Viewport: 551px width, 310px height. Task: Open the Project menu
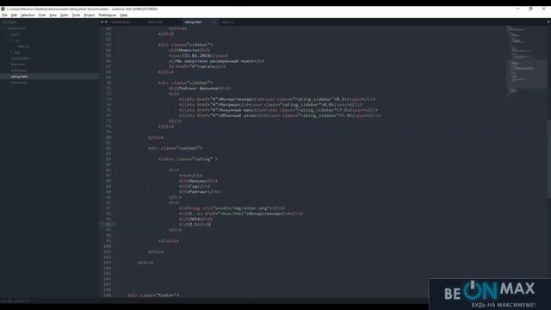click(x=90, y=15)
